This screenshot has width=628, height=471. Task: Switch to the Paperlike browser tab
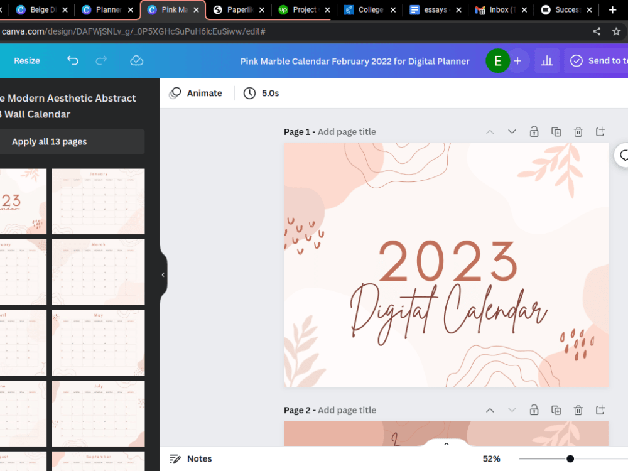(x=239, y=10)
